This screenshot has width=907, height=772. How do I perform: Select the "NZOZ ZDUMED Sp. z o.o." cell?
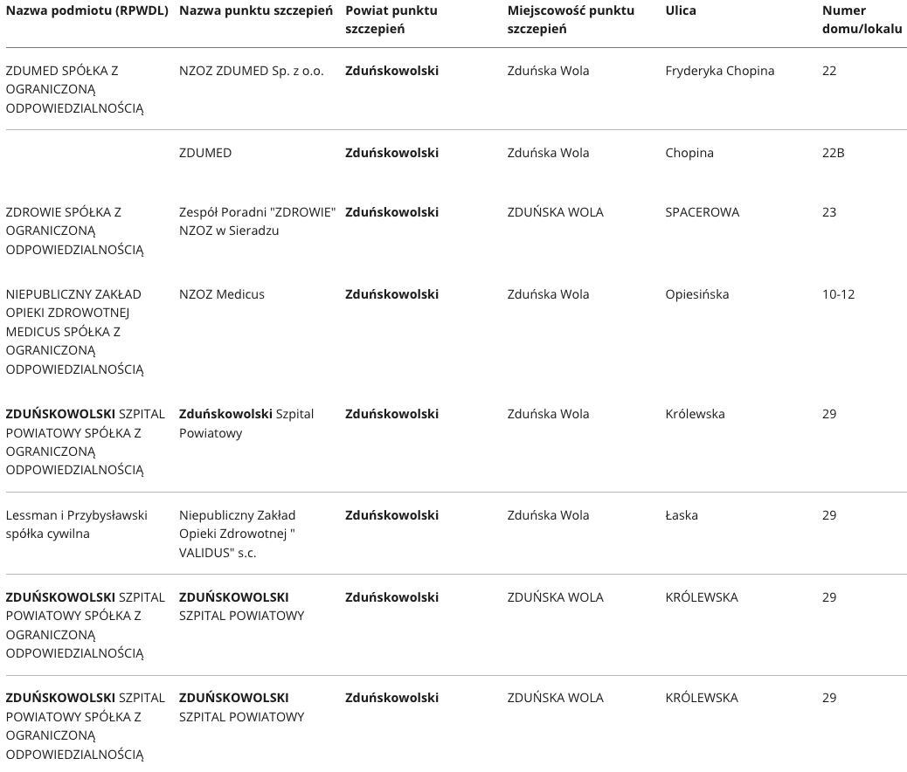point(251,71)
